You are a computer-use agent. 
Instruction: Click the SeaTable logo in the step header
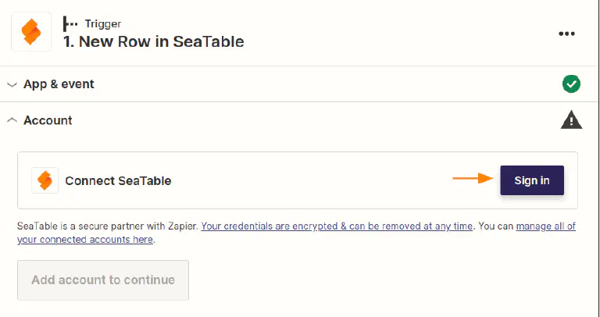click(31, 32)
